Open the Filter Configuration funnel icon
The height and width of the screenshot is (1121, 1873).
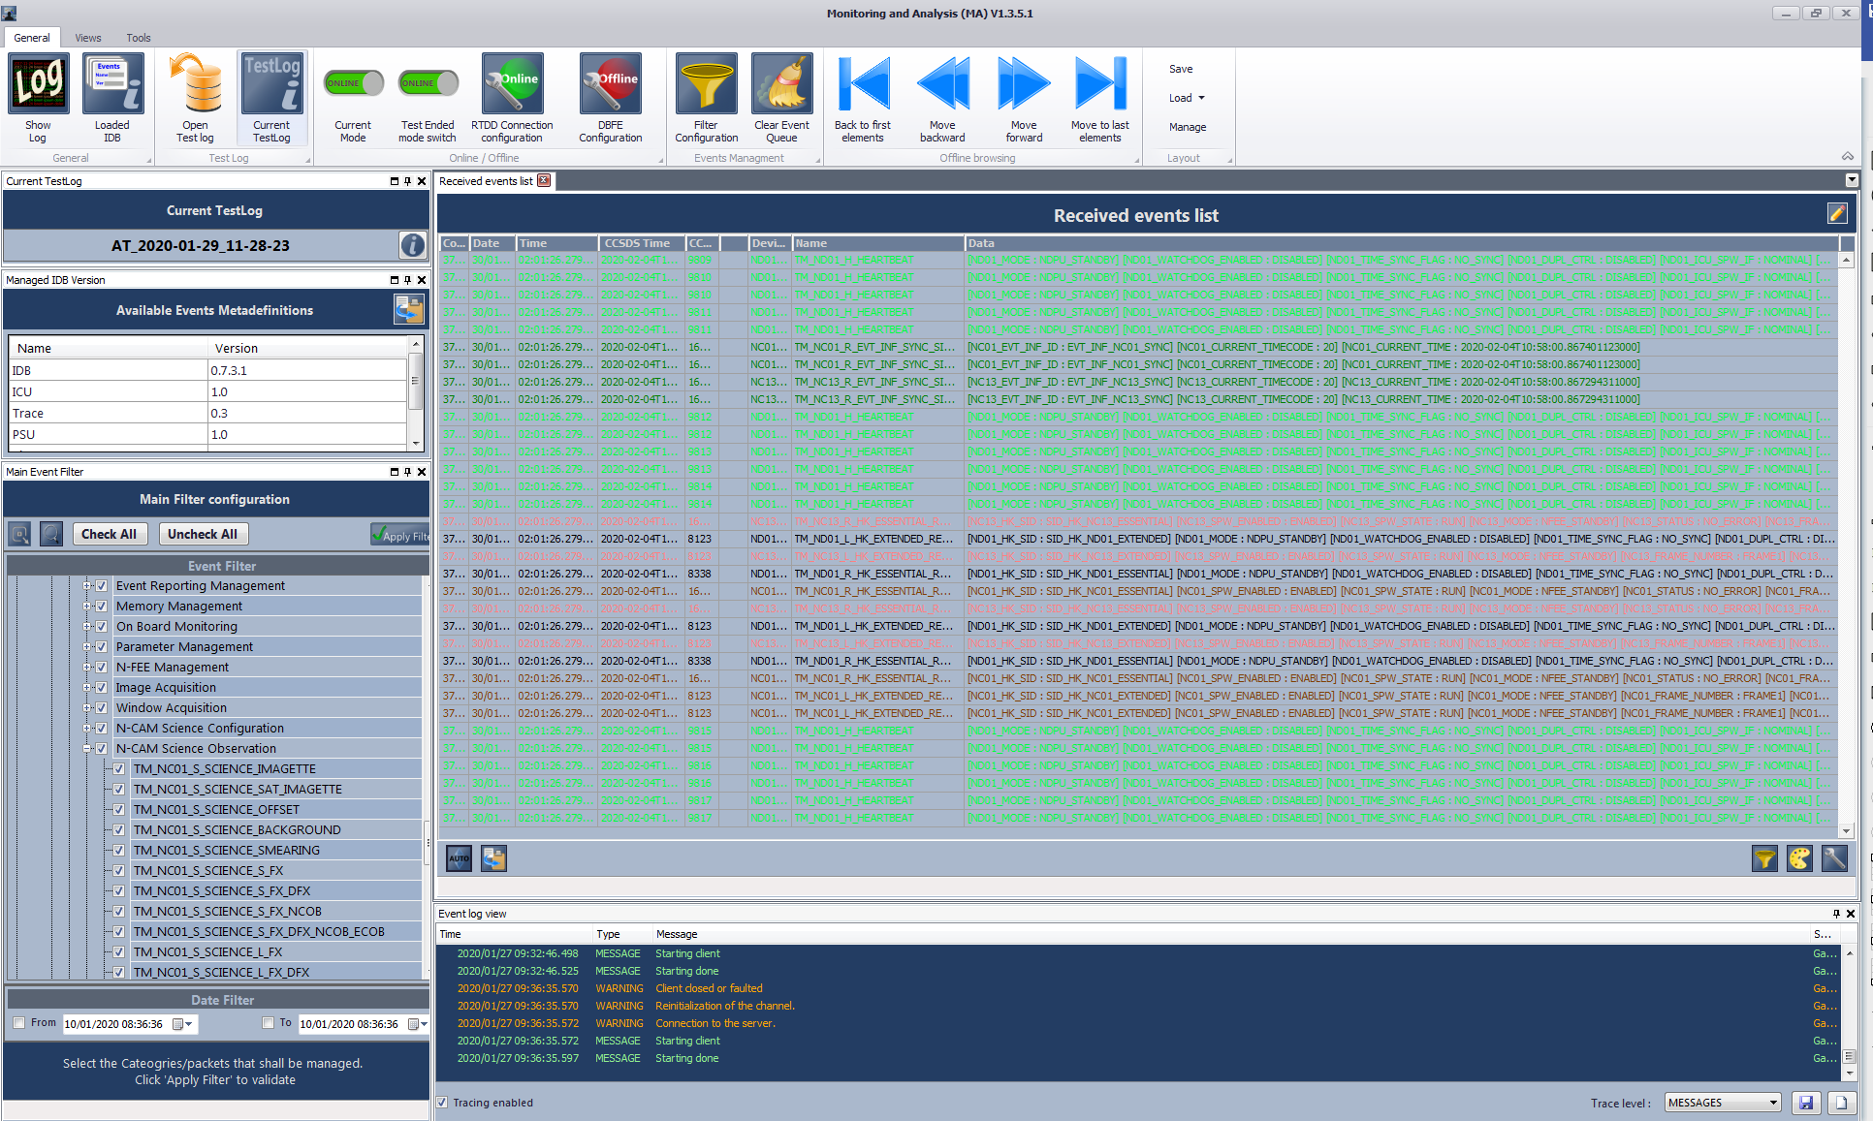tap(706, 85)
